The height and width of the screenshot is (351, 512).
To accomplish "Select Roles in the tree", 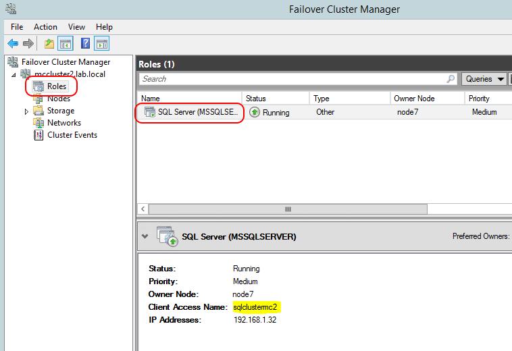I will click(x=57, y=86).
